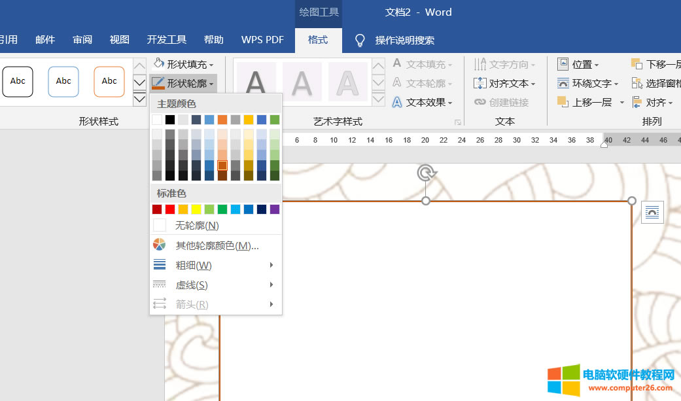Image resolution: width=681 pixels, height=401 pixels.
Task: Click the 对齐文本 icon
Action: tap(480, 83)
